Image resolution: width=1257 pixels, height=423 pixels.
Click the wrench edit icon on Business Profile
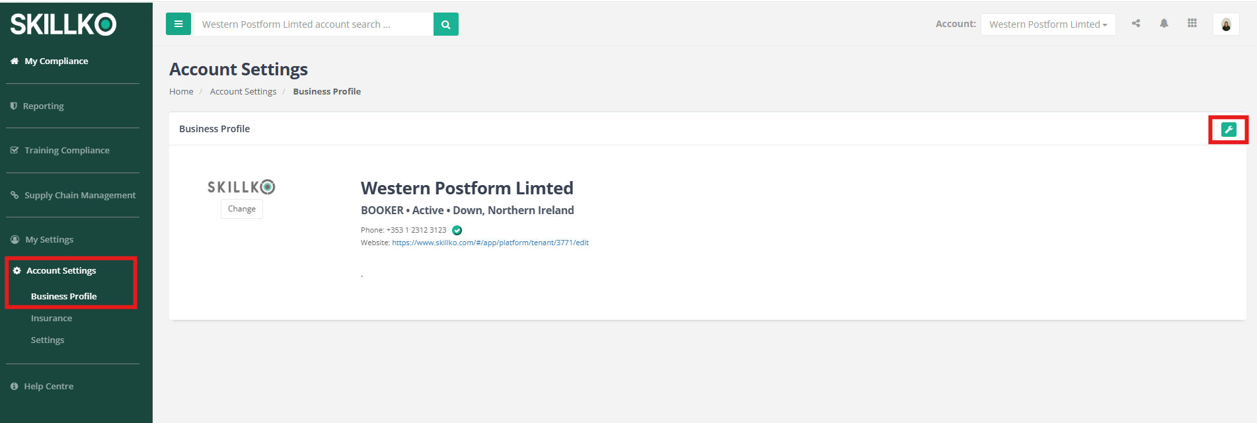1229,130
